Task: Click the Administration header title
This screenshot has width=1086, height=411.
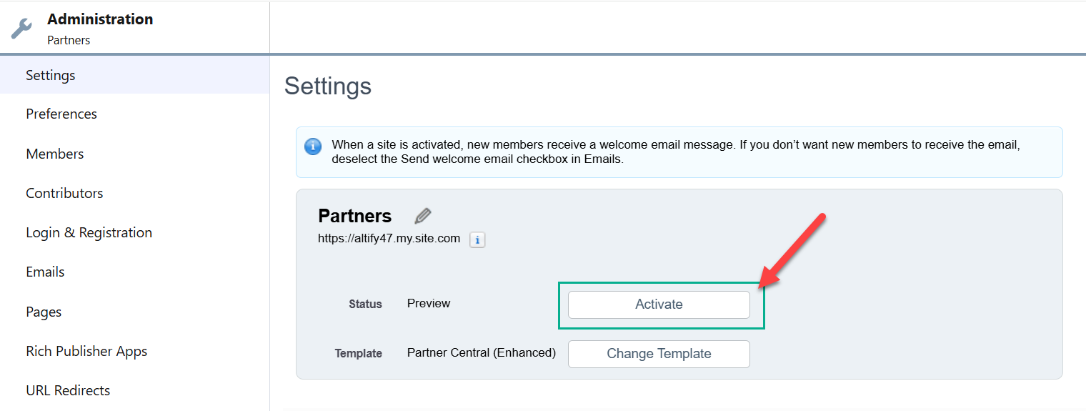Action: pyautogui.click(x=100, y=19)
